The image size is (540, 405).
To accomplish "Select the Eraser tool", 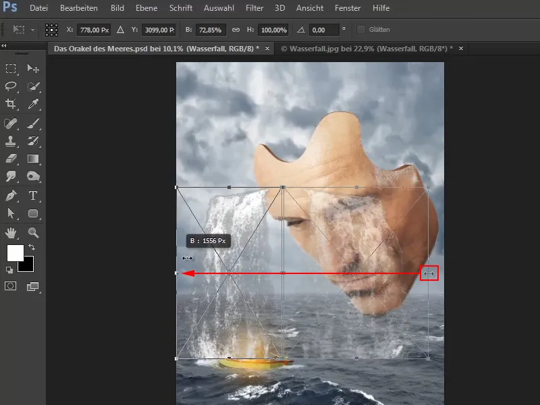I will click(11, 159).
